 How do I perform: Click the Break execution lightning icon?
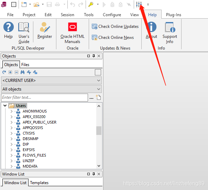click(x=129, y=4)
